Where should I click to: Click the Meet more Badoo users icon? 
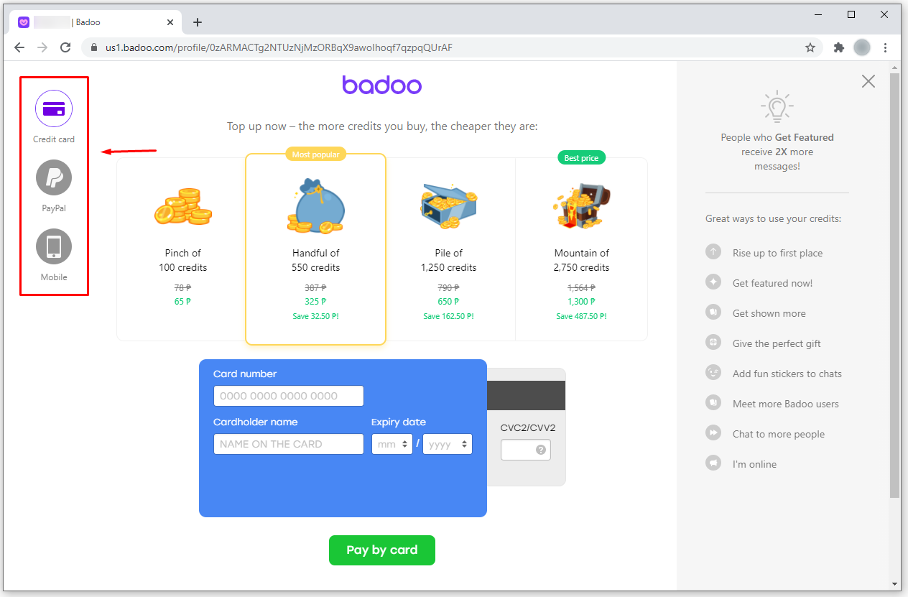713,403
